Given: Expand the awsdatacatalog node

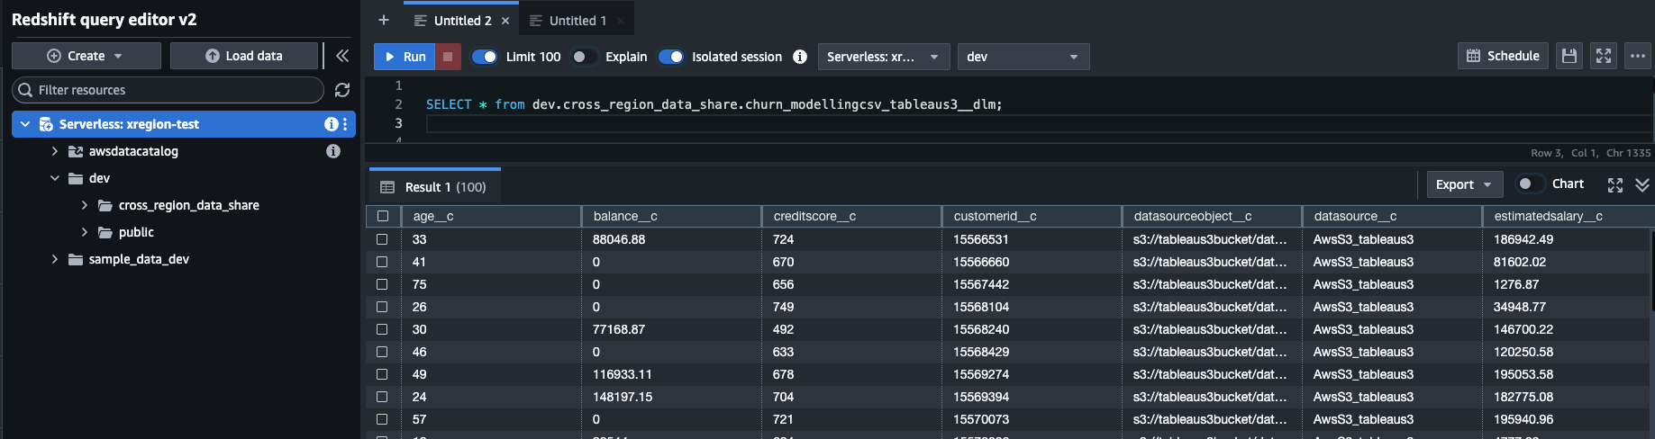Looking at the screenshot, I should [x=55, y=151].
